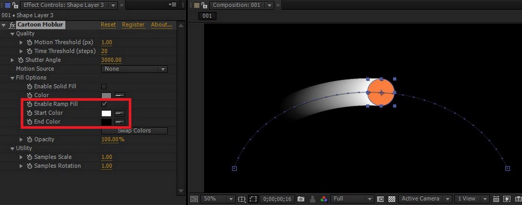522x205 pixels.
Task: Click the Swap Colors button
Action: pos(134,131)
